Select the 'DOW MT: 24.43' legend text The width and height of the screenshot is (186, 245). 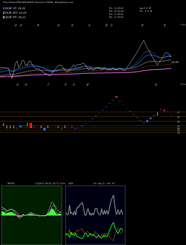tap(16, 13)
